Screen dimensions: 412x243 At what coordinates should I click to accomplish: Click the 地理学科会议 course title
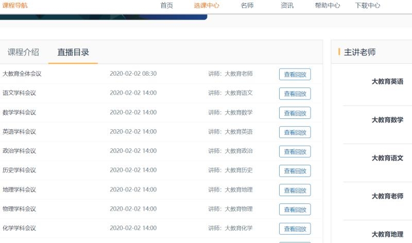(19, 189)
